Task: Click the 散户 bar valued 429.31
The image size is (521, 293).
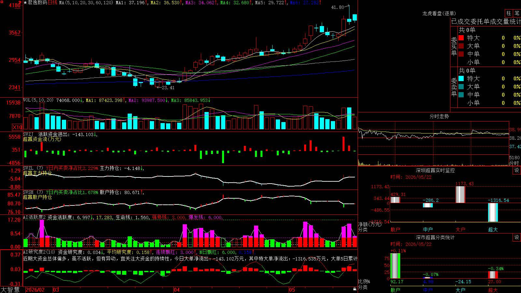Action: (x=395, y=200)
